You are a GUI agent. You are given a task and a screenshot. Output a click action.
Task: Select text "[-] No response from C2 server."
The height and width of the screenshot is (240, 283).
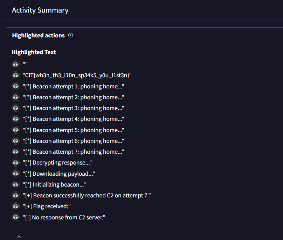pyautogui.click(x=64, y=218)
